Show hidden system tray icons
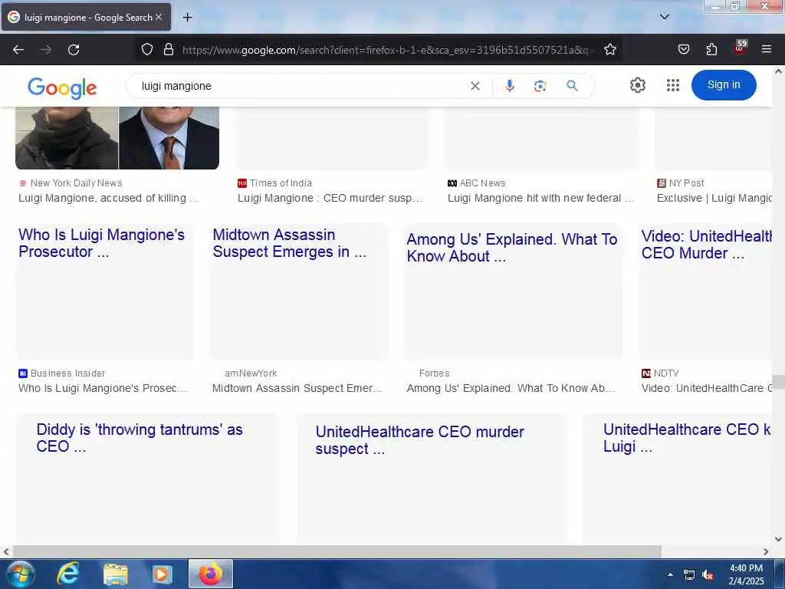The width and height of the screenshot is (785, 589). 670,574
